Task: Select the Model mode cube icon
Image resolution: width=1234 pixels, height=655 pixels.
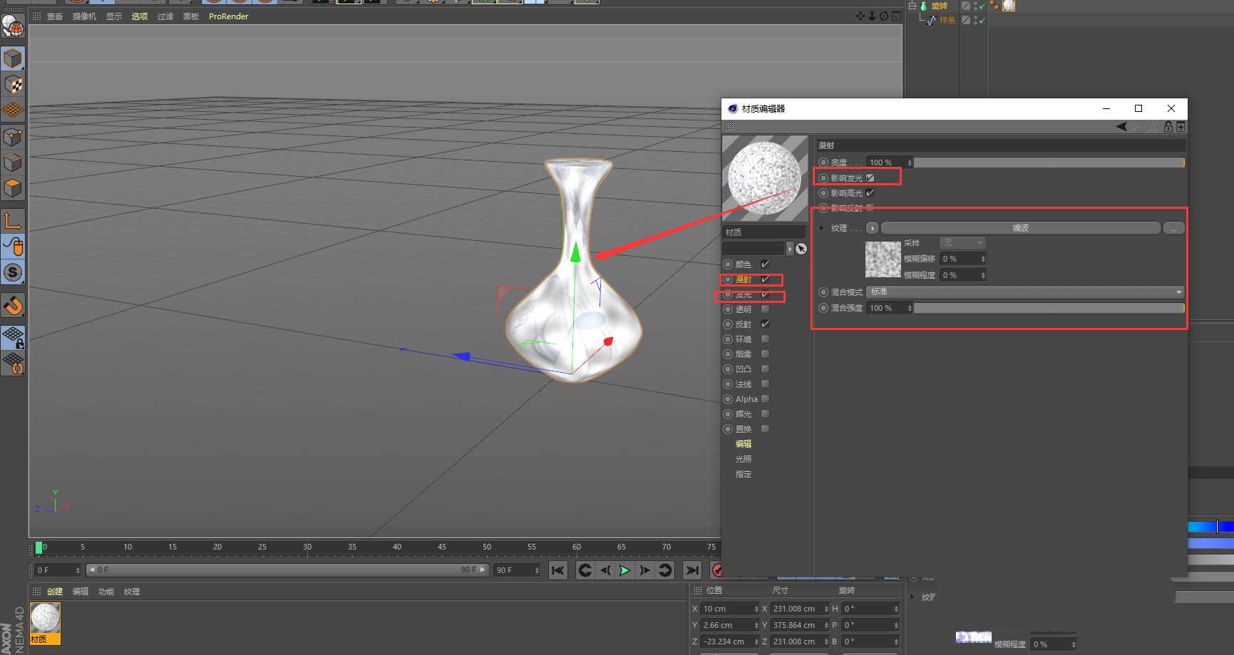Action: [x=13, y=58]
